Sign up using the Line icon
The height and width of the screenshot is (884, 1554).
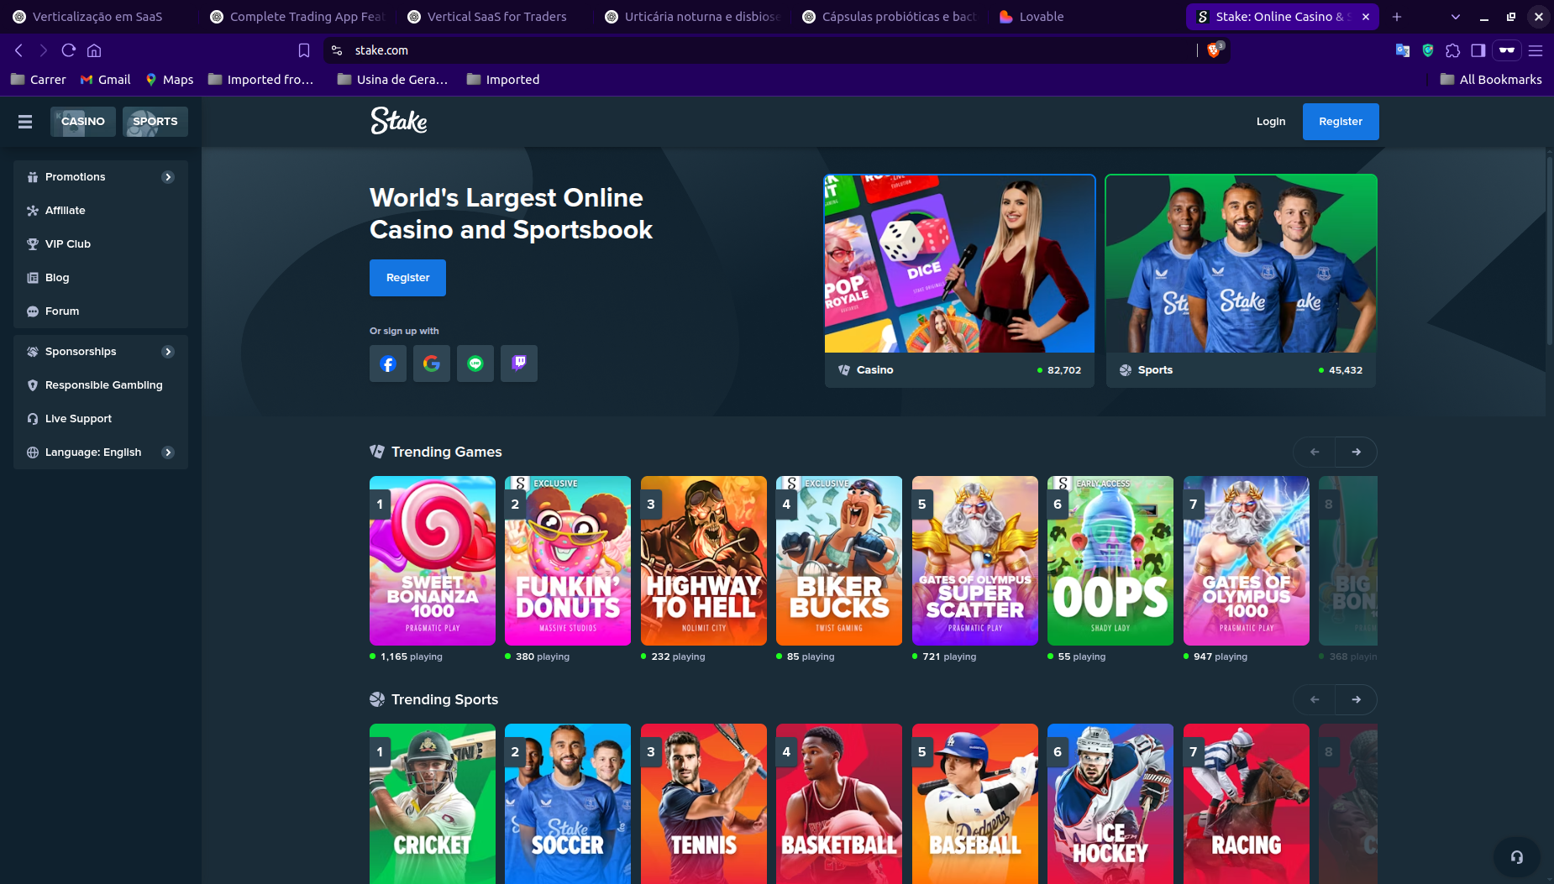tap(475, 364)
